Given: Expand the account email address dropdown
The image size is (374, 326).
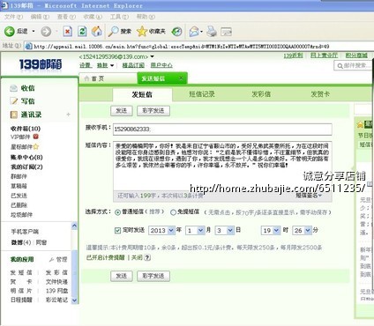Looking at the screenshot, I should tap(152, 56).
